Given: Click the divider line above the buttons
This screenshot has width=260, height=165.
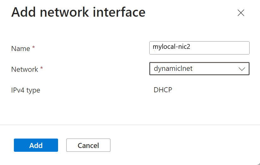Looking at the screenshot, I should point(130,125).
